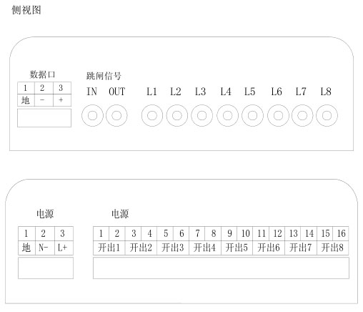Click the 侧视图 title text

click(26, 10)
